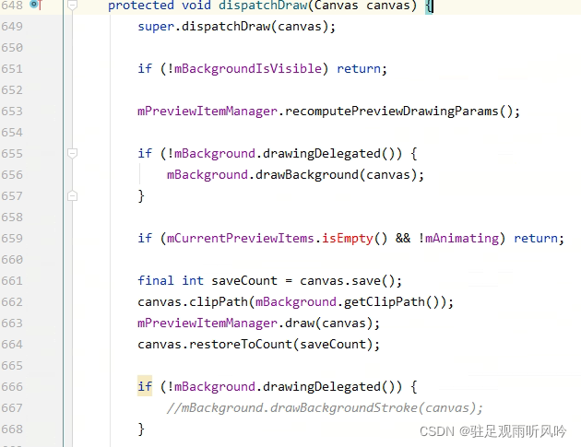581x447 pixels.
Task: Collapse the dispatchDraw method fold at line 648
Action: (72, 5)
